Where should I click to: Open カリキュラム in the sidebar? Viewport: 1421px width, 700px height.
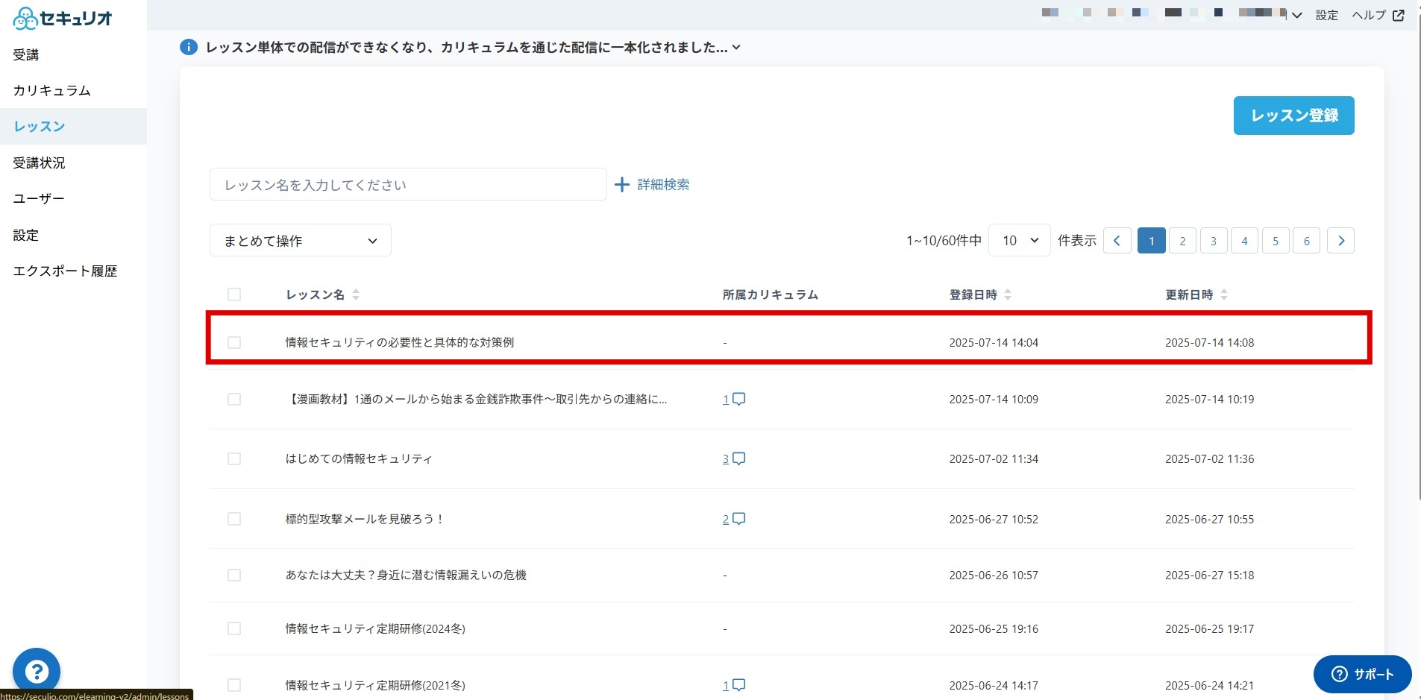51,90
